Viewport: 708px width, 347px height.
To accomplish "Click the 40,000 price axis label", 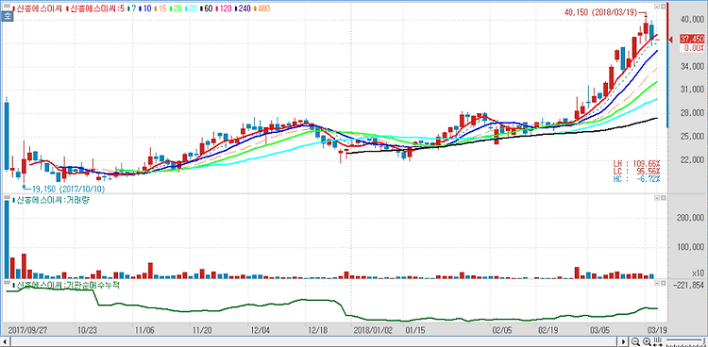I will coord(693,20).
